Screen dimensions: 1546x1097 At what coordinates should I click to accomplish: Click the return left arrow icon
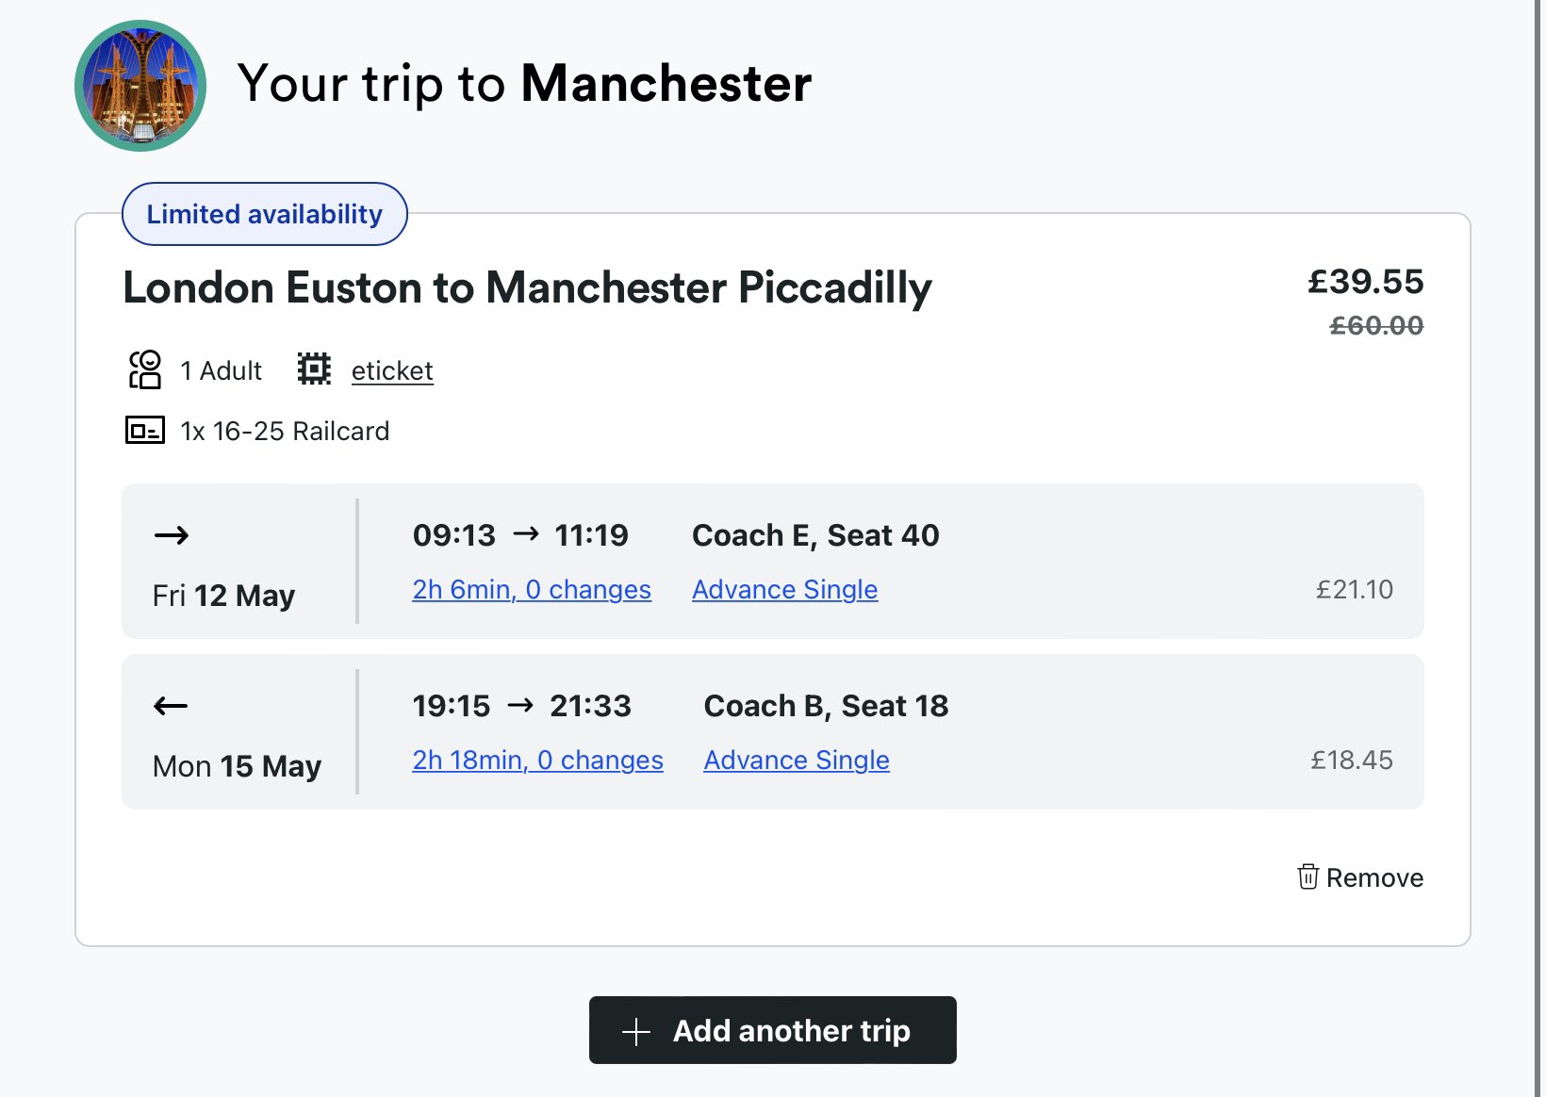coord(171,706)
